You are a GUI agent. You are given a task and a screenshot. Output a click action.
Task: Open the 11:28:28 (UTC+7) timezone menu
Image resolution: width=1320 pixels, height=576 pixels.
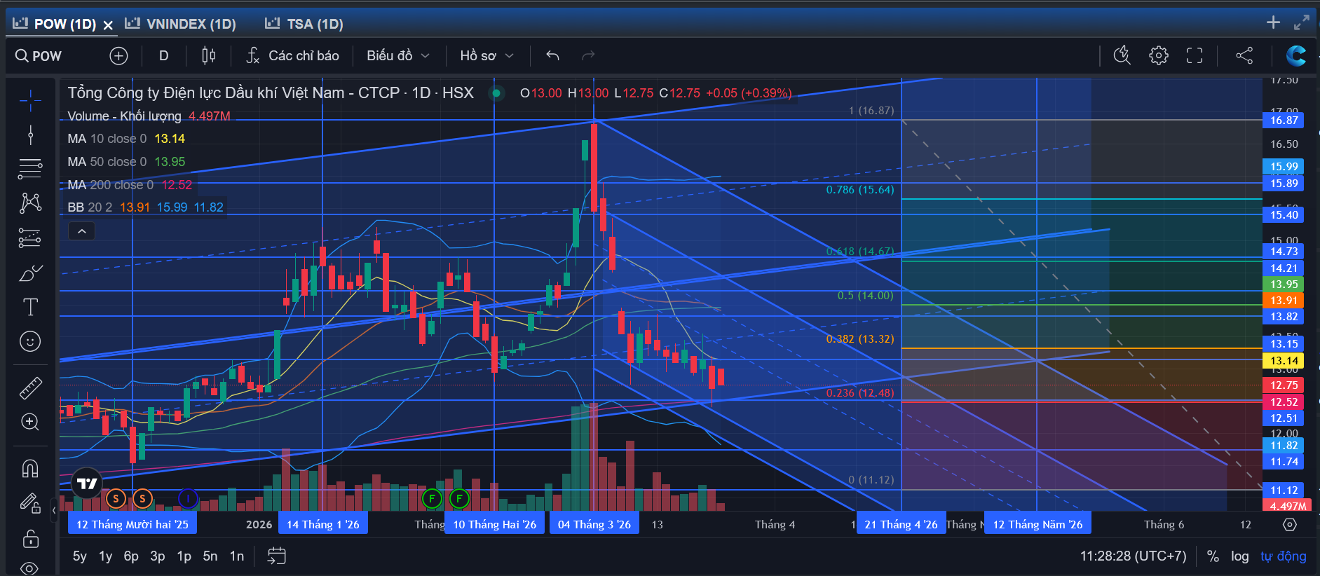[x=1133, y=556]
